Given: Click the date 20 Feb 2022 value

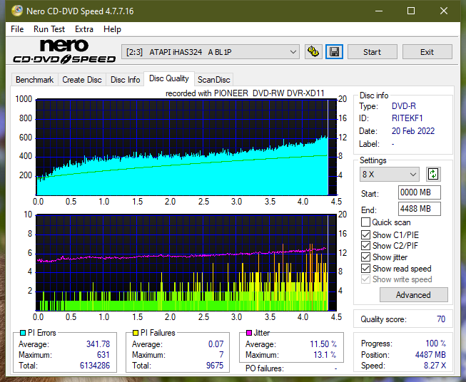Looking at the screenshot, I should click(413, 131).
